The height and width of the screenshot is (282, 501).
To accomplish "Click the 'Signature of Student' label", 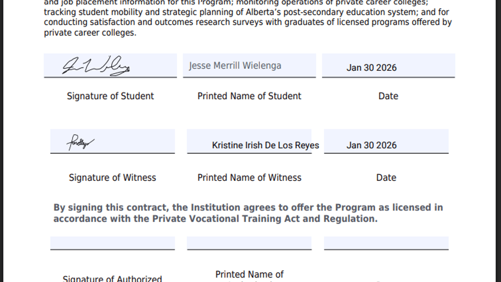I will point(110,96).
